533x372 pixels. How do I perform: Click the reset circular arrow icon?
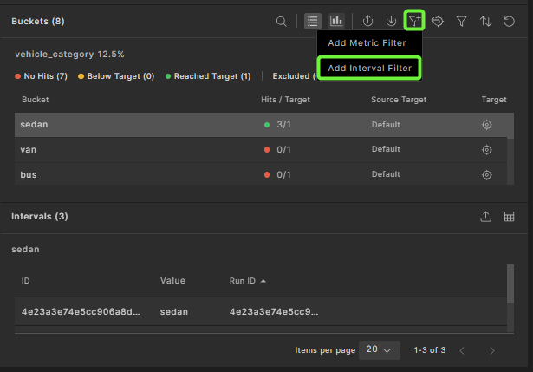509,21
